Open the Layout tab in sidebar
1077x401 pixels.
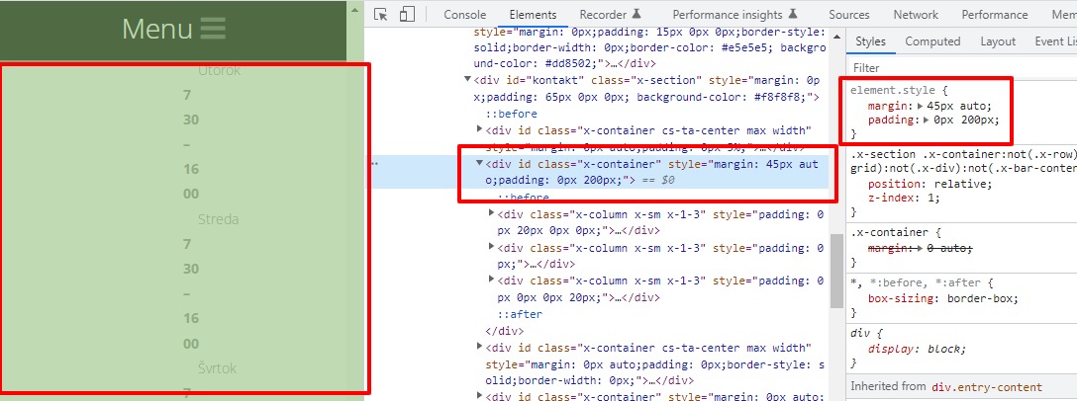[998, 41]
